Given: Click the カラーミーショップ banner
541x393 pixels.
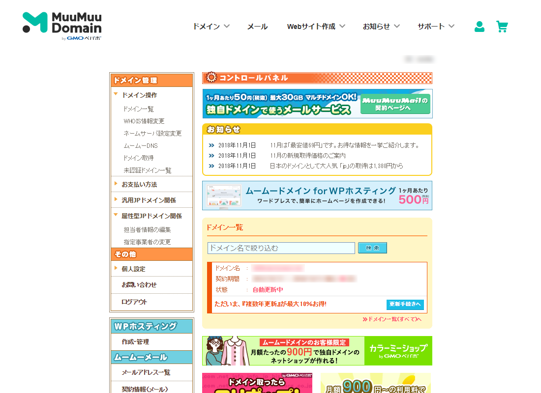Looking at the screenshot, I should (x=317, y=350).
